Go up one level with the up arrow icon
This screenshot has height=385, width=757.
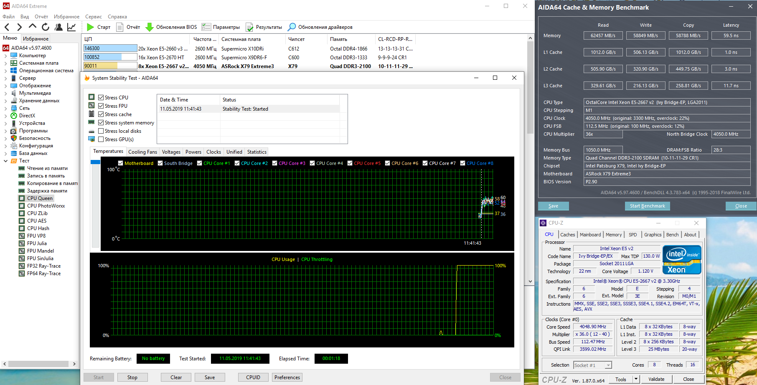tap(32, 27)
